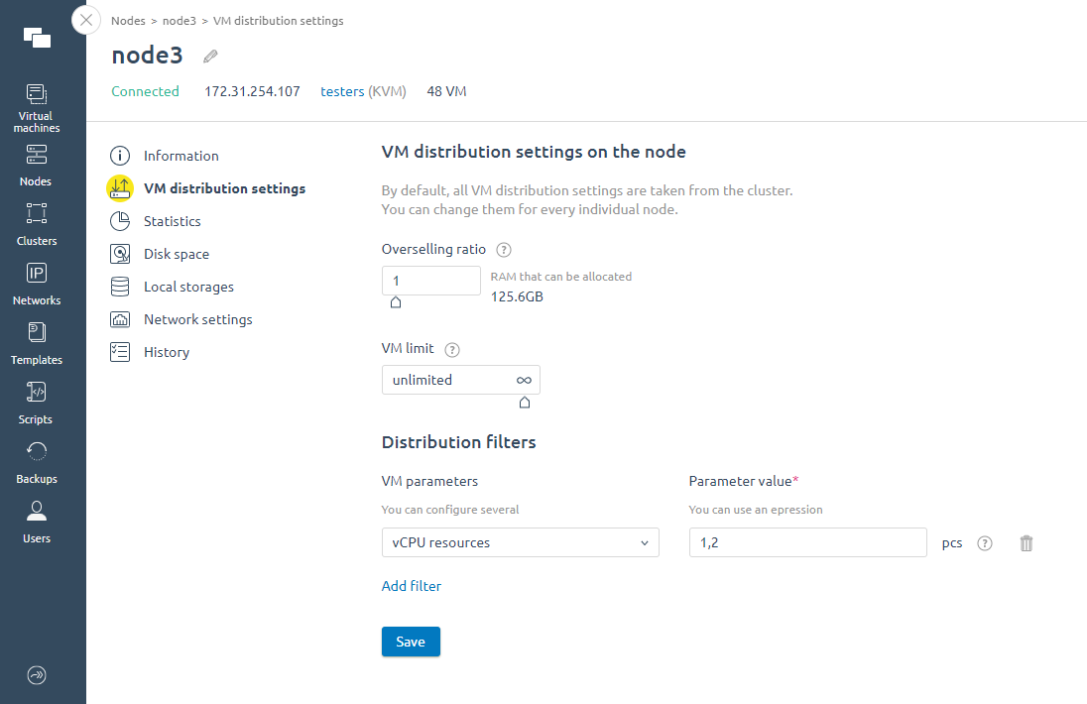
Task: Click the pencil icon to rename node3
Action: pyautogui.click(x=209, y=57)
